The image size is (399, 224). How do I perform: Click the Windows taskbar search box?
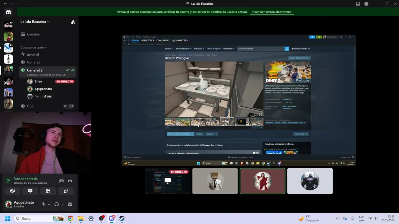tap(39, 218)
